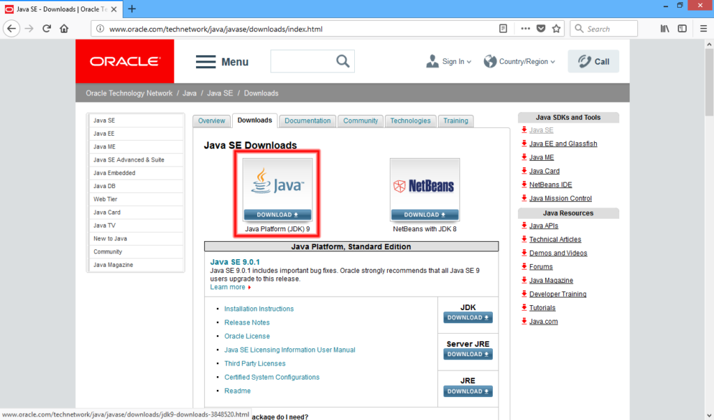714x420 pixels.
Task: Open Certified System Configurations link
Action: pos(272,378)
